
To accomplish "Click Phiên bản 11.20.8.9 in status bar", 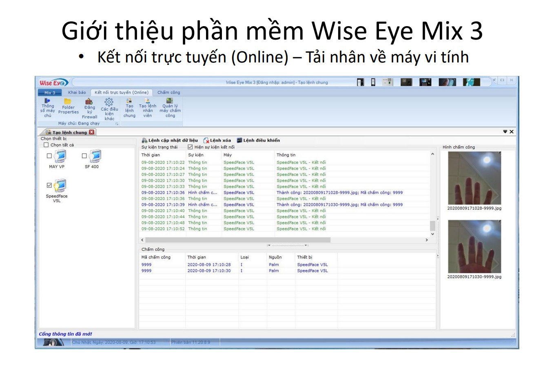I will 191,342.
